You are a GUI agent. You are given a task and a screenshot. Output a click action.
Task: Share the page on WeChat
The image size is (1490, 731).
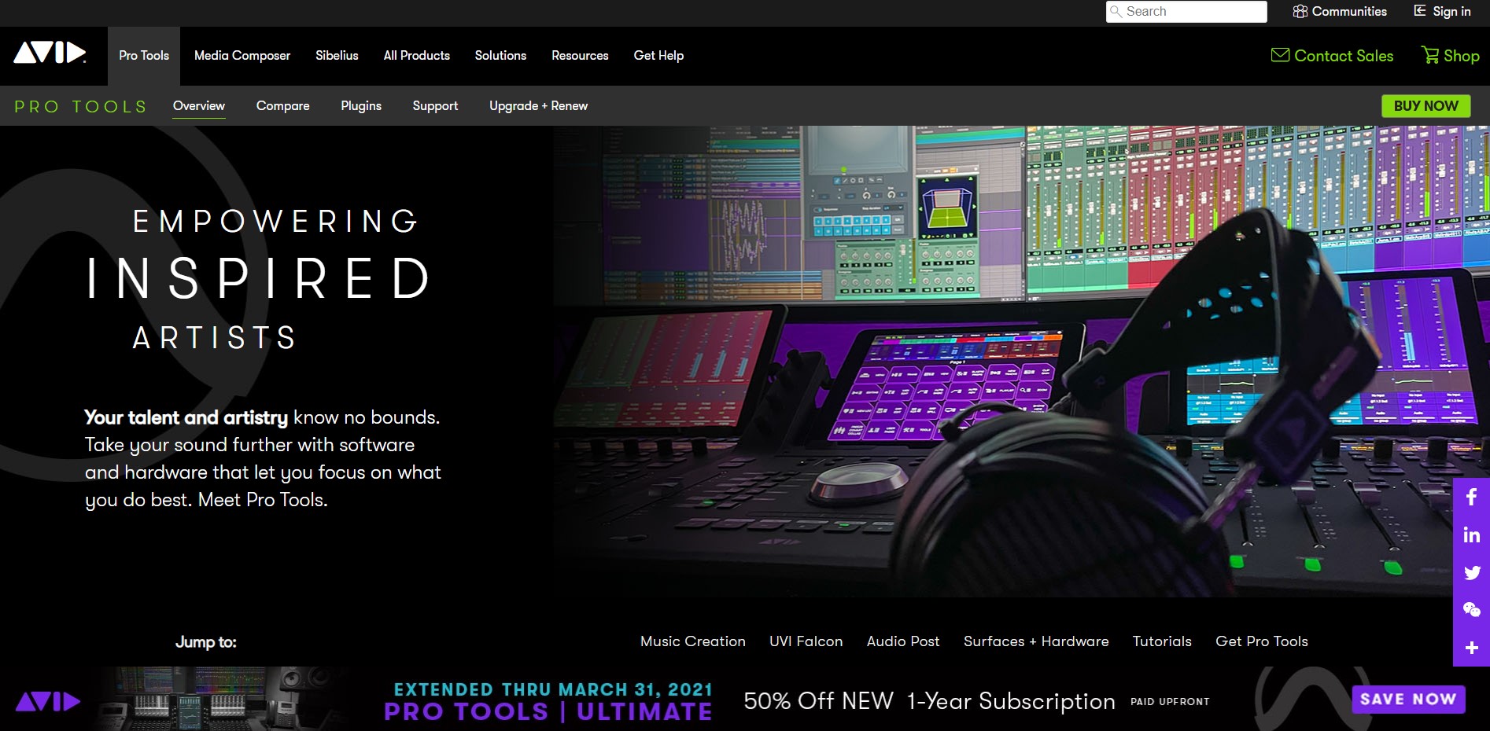pos(1471,610)
